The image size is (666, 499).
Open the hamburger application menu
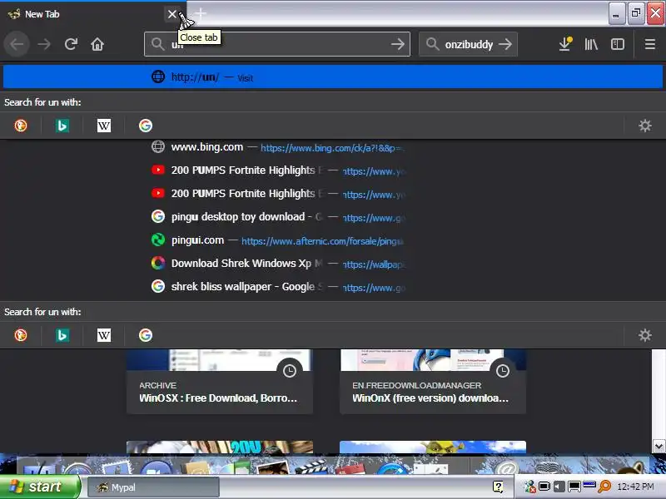[650, 44]
